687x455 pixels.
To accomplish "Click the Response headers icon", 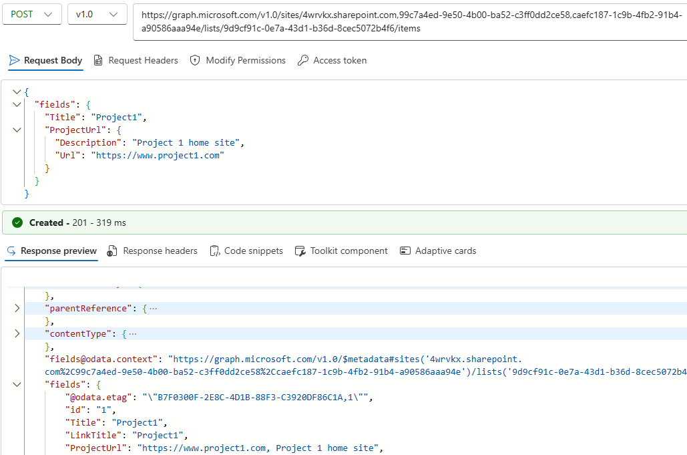I will (x=112, y=251).
